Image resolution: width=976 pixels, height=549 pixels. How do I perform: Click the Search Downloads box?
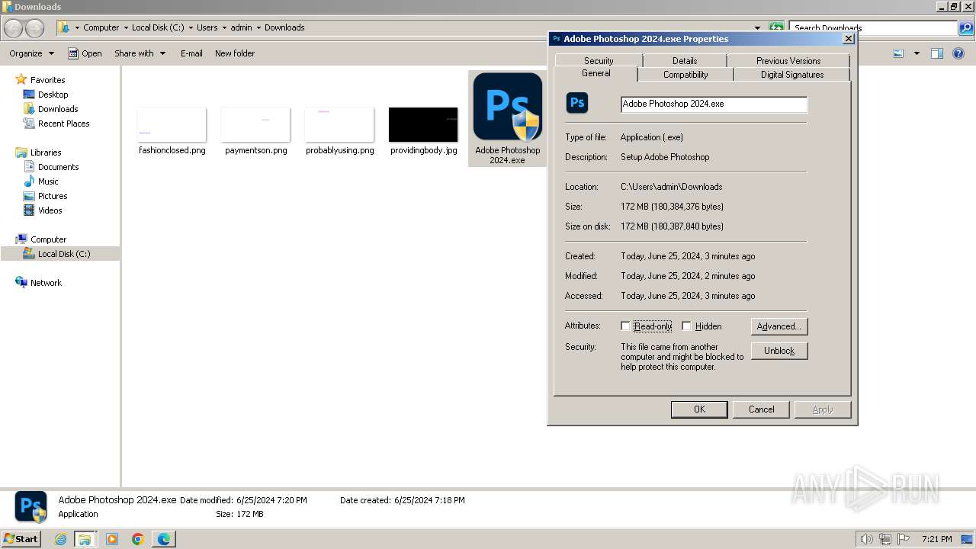coord(874,28)
